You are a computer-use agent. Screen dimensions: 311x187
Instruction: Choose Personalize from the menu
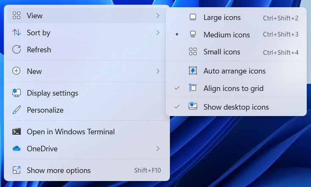tap(87, 110)
